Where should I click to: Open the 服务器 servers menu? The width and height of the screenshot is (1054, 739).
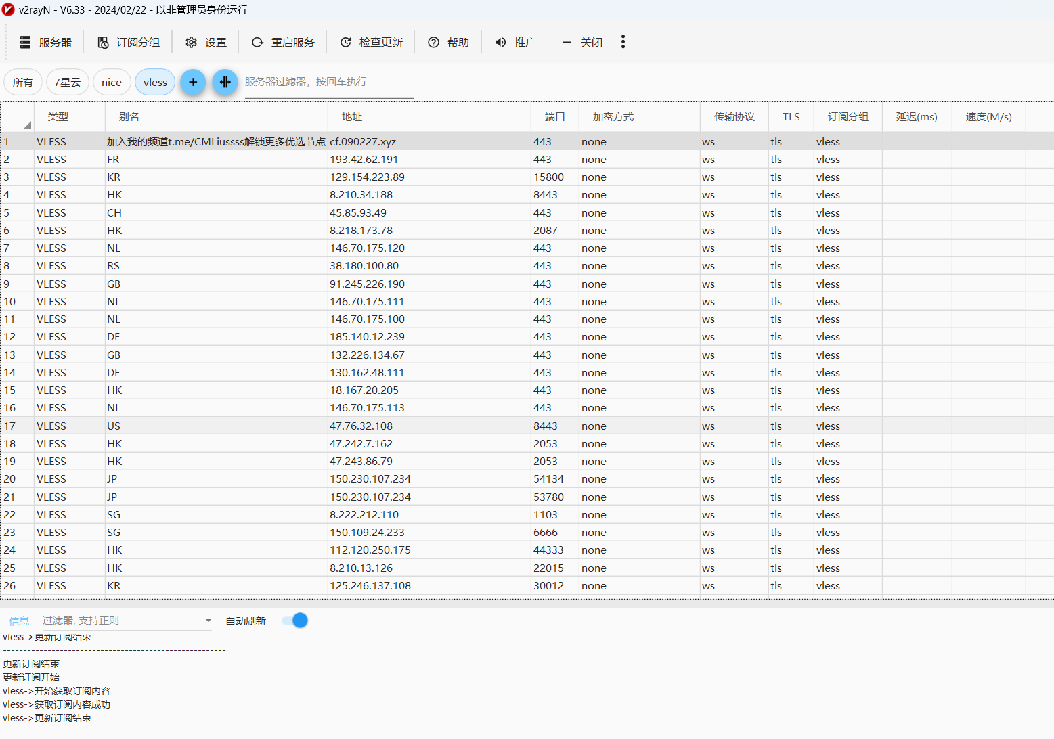click(45, 42)
